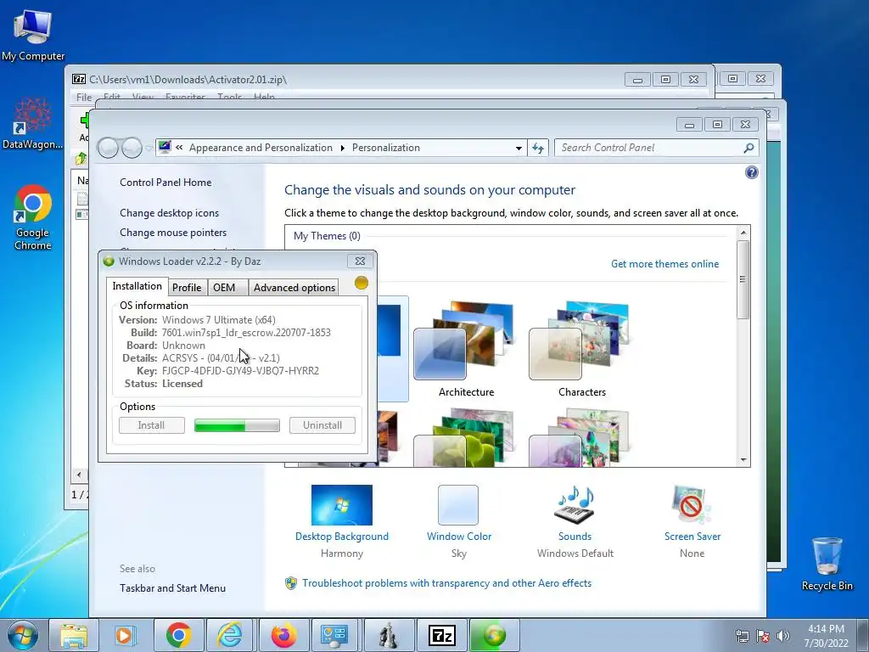Image resolution: width=869 pixels, height=652 pixels.
Task: Open the Recycle Bin on desktop
Action: click(x=827, y=564)
